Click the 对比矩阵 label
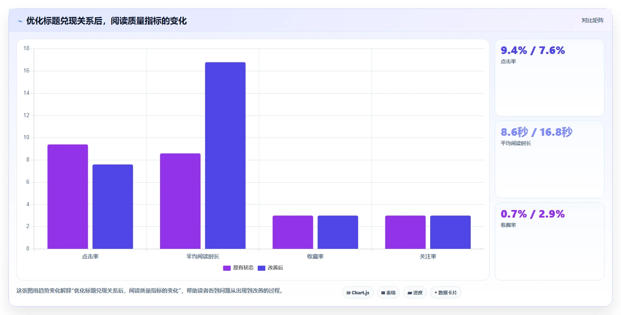Image resolution: width=621 pixels, height=315 pixels. coord(592,20)
